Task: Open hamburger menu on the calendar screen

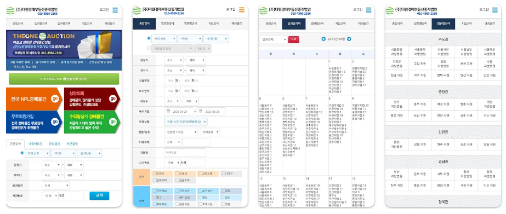Action: pos(368,10)
